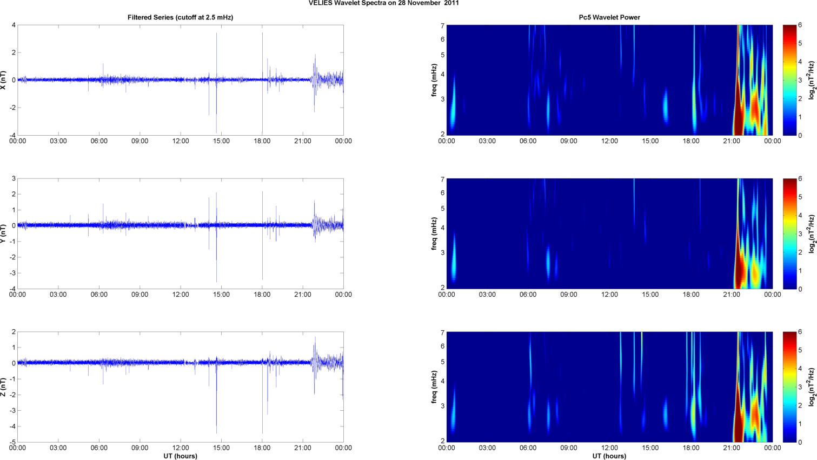Select the middle wavelet plot's colorbar
This screenshot has width=817, height=460.
[789, 234]
